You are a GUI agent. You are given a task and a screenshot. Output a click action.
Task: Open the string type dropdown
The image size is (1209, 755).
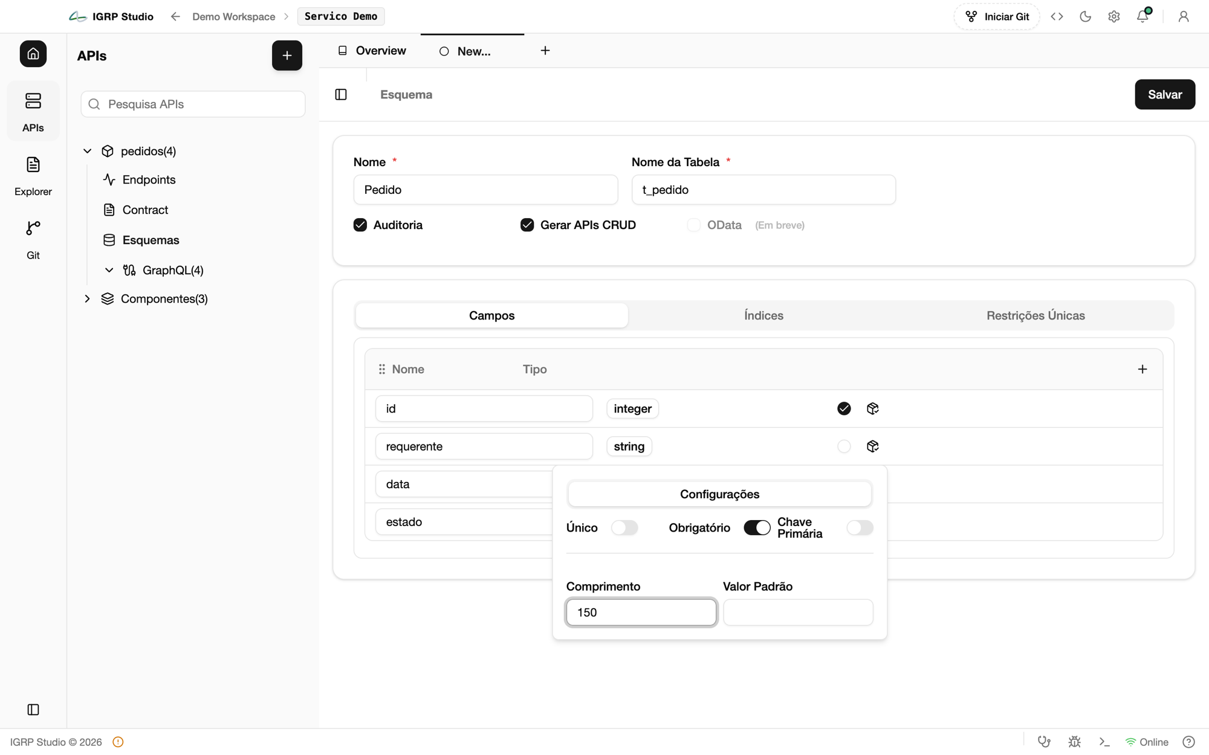629,446
